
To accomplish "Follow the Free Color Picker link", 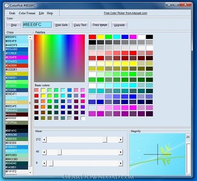I will click(126, 13).
